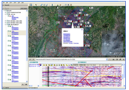Click the rightmost View in Google Maps toolbar icon
129x90 pixels.
click(x=71, y=5)
